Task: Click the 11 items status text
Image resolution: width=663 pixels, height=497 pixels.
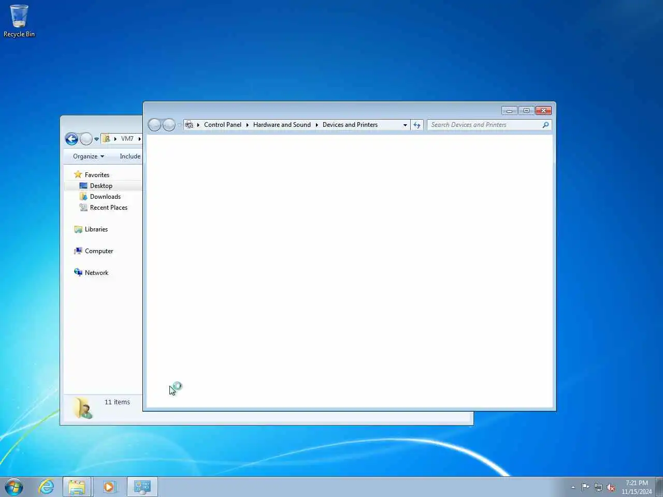Action: [117, 402]
